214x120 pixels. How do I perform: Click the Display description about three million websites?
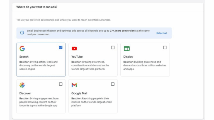pyautogui.click(x=145, y=66)
